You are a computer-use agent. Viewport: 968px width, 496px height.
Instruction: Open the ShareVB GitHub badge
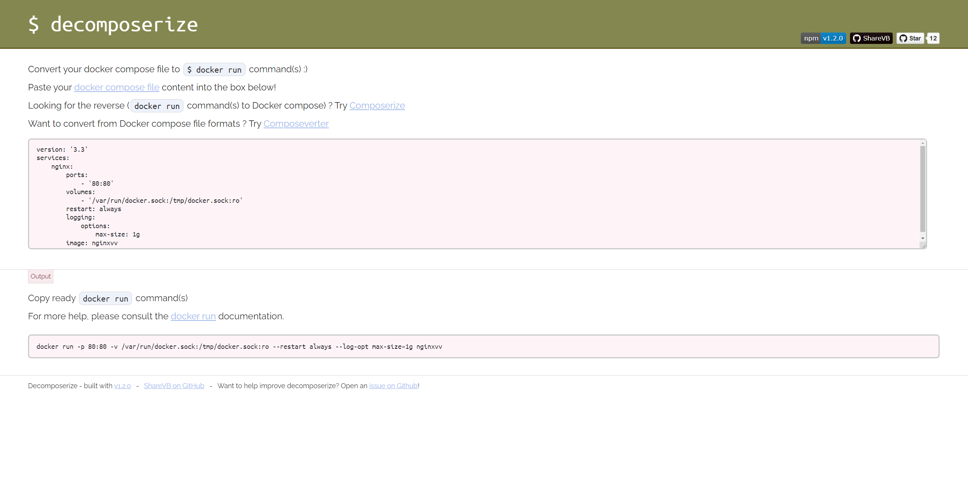click(871, 38)
